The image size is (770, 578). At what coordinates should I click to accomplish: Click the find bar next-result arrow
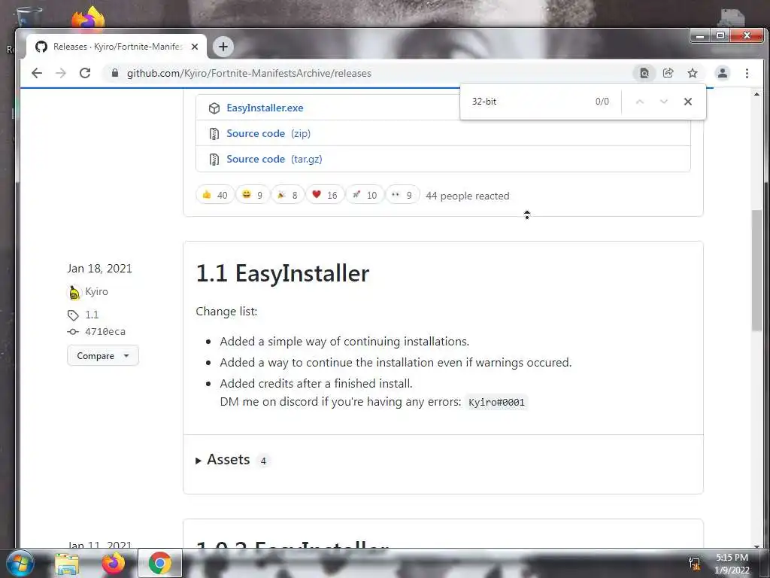(663, 102)
